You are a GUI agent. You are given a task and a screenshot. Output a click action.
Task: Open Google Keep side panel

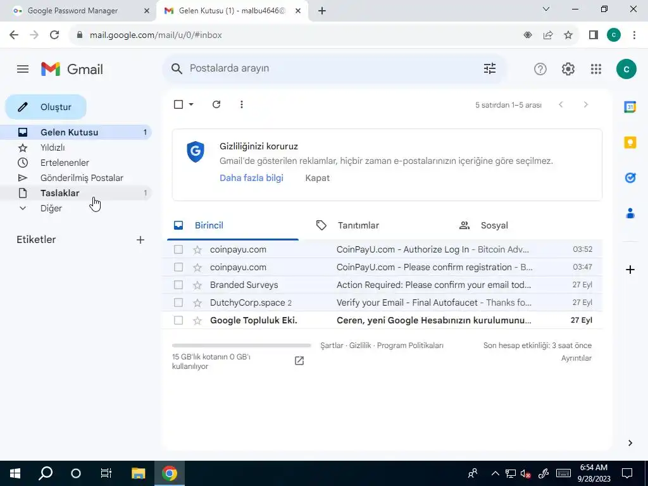point(630,142)
